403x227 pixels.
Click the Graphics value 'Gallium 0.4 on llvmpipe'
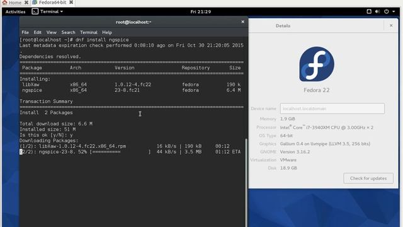pyautogui.click(x=325, y=144)
